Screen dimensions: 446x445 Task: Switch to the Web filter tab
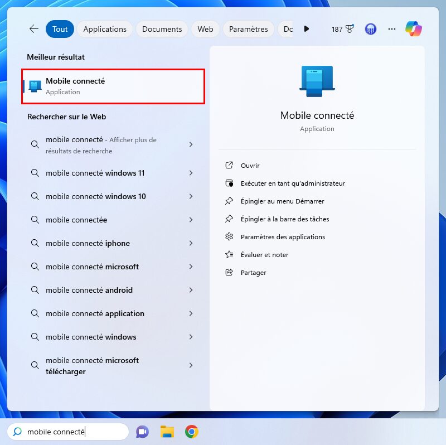click(x=205, y=29)
